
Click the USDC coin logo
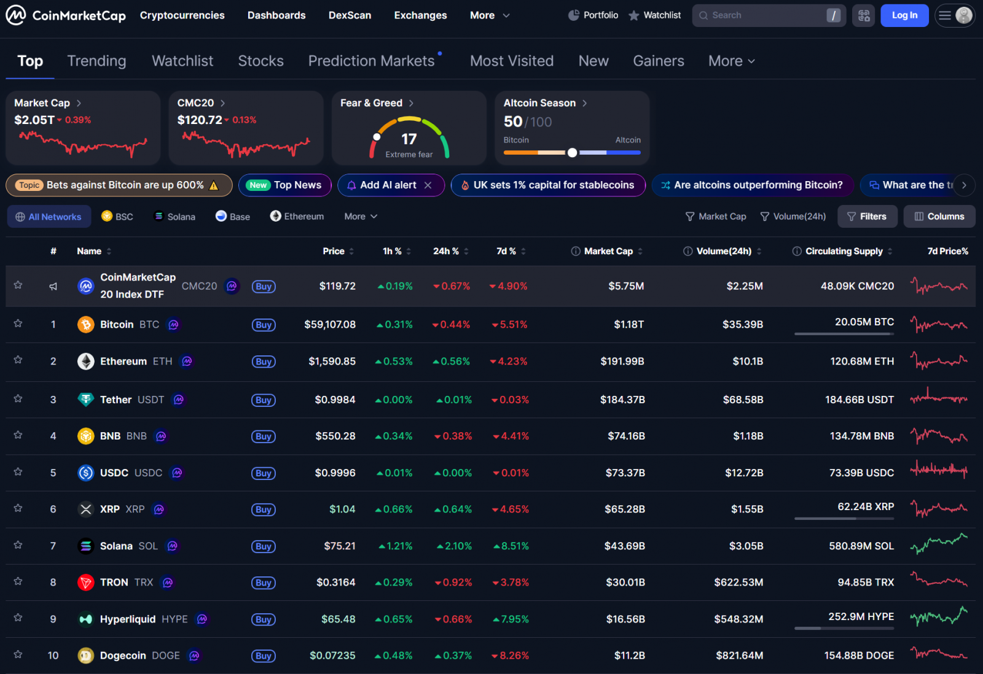tap(86, 473)
